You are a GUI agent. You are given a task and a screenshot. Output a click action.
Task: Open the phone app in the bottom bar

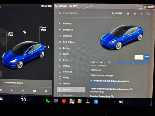tap(48, 101)
